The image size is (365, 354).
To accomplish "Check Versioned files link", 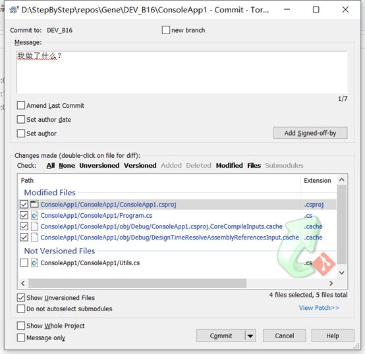I will tap(140, 166).
